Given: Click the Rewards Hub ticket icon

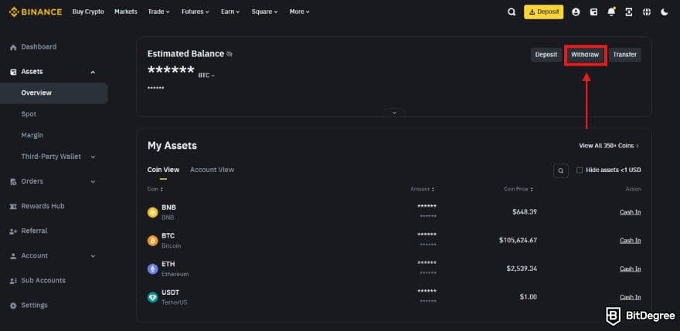Looking at the screenshot, I should click(13, 206).
